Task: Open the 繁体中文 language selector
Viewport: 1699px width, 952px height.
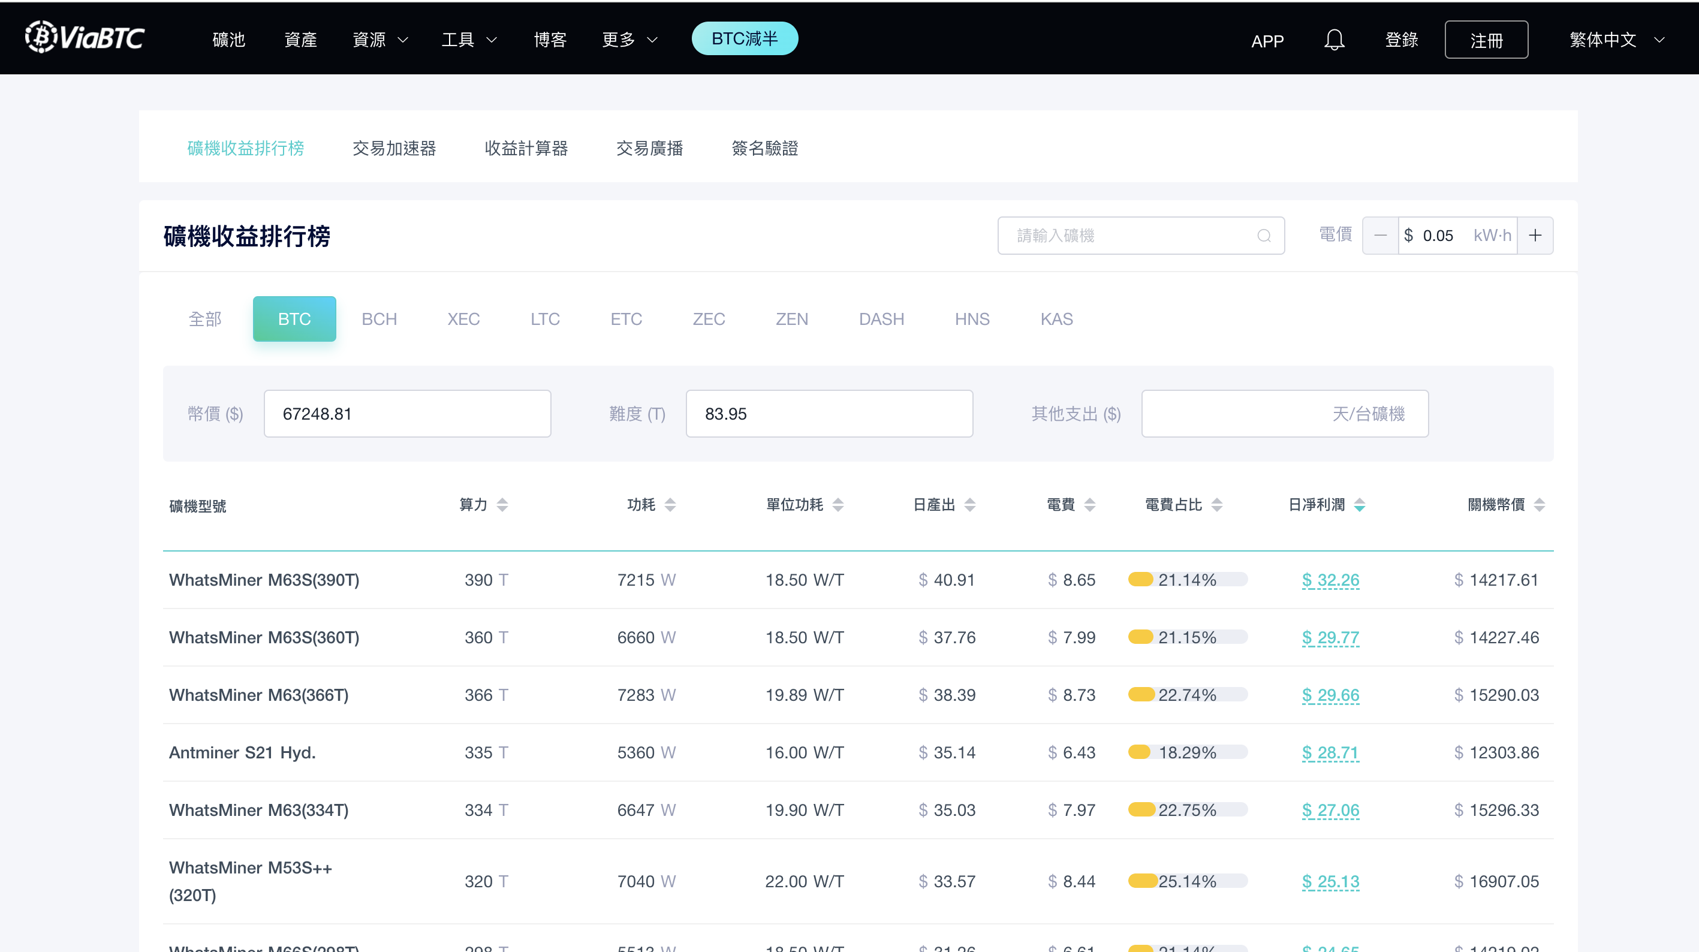Action: 1616,40
